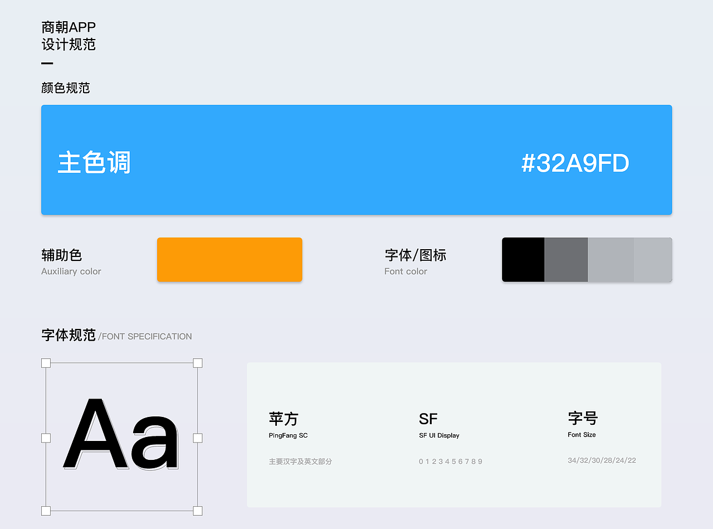This screenshot has height=529, width=713.
Task: Click the top-left selection handle of Aa box
Action: point(46,363)
